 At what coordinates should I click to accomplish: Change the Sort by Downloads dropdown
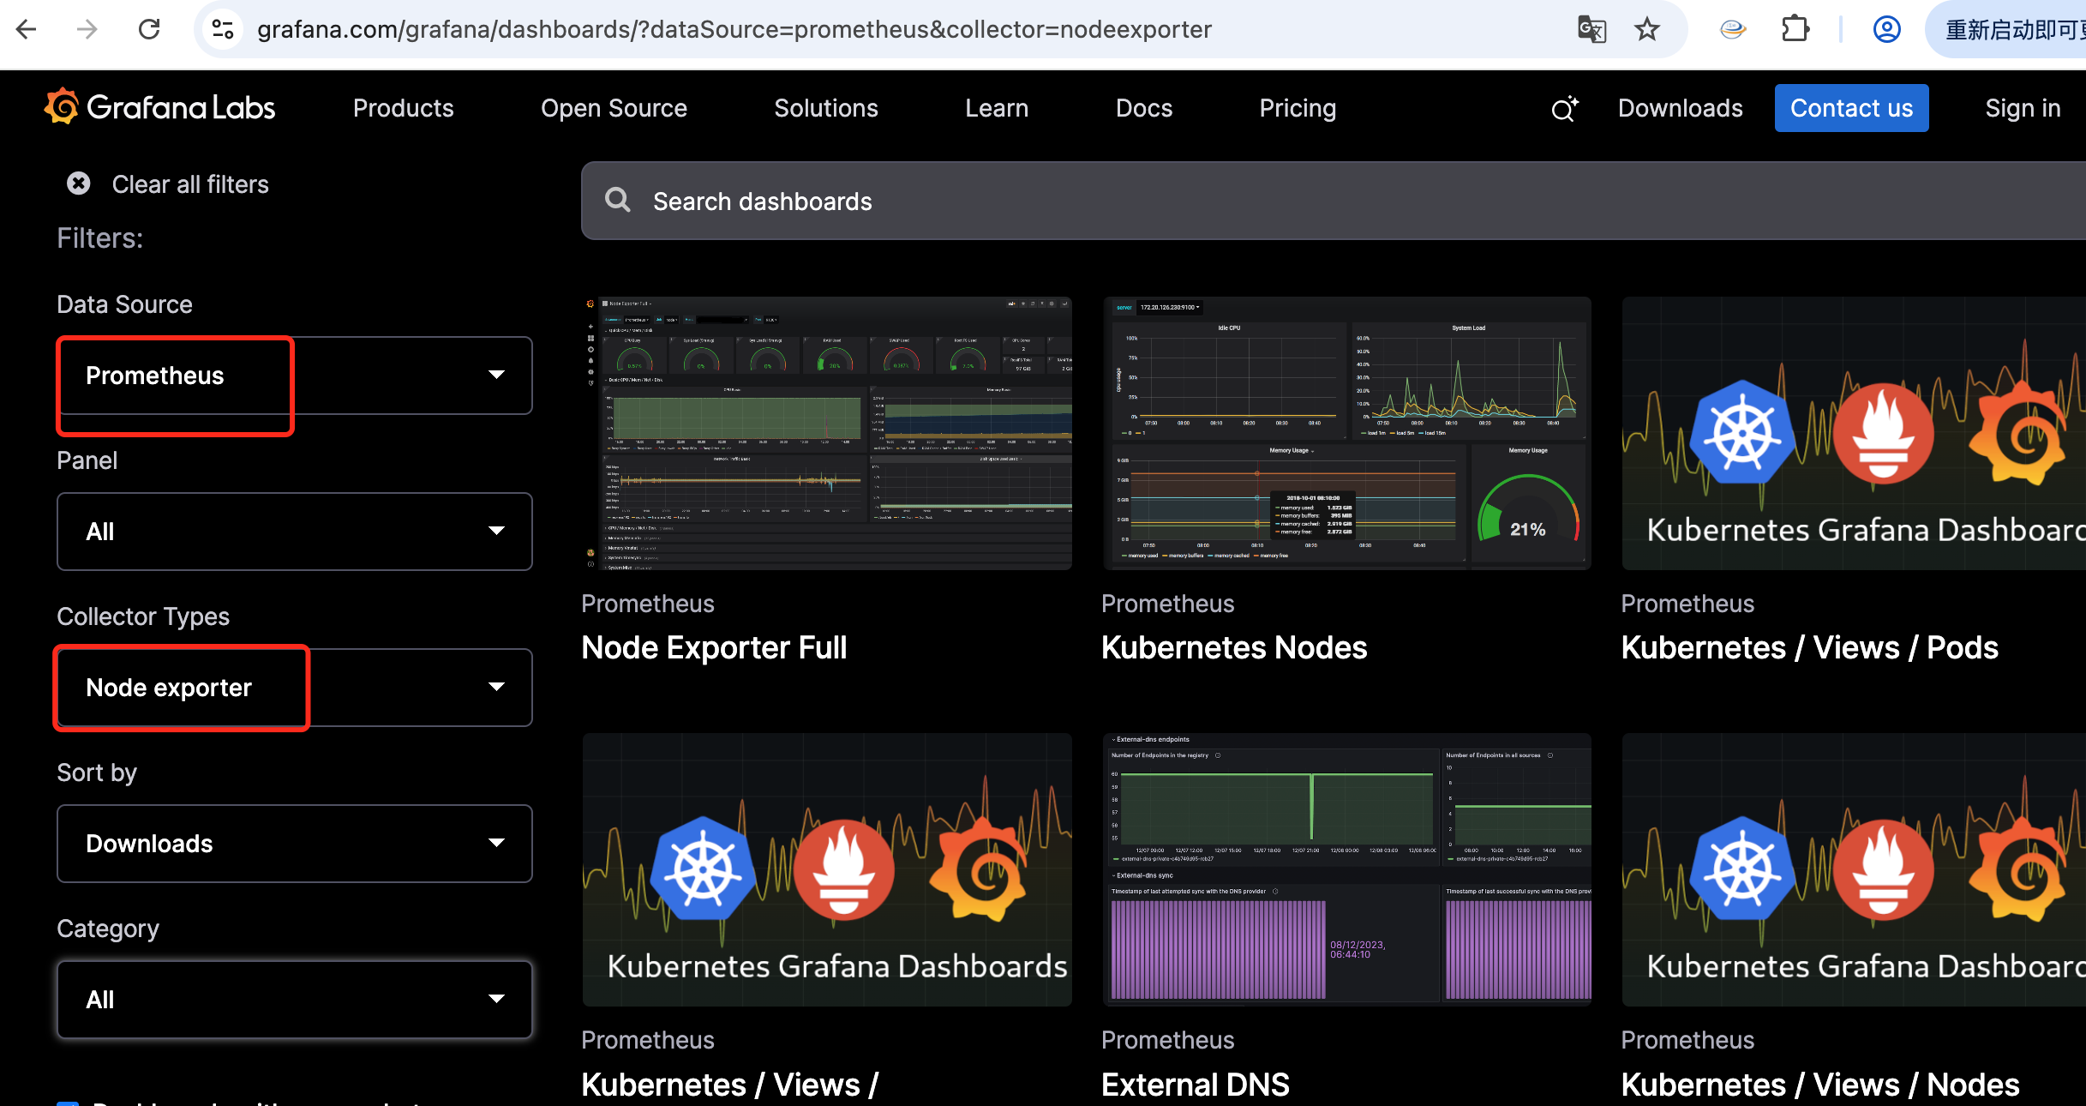point(294,844)
